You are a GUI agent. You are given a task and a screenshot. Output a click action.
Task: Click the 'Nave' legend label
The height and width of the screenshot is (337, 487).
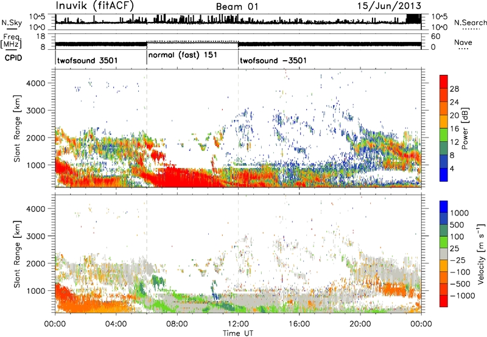463,42
